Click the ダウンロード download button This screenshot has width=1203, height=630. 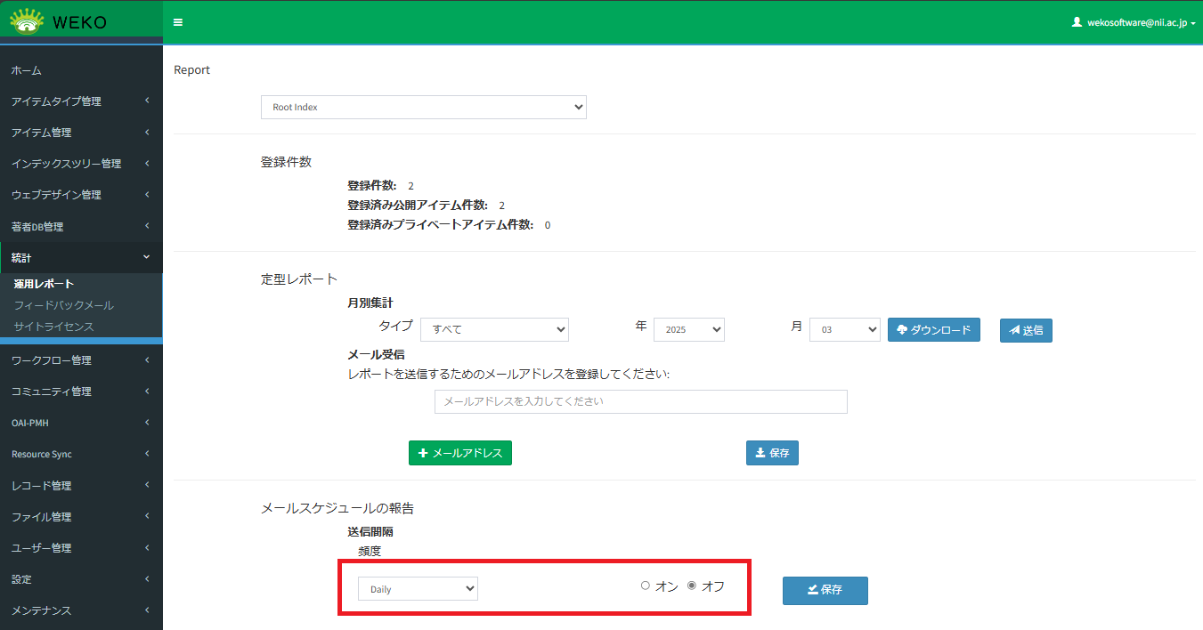pyautogui.click(x=934, y=329)
